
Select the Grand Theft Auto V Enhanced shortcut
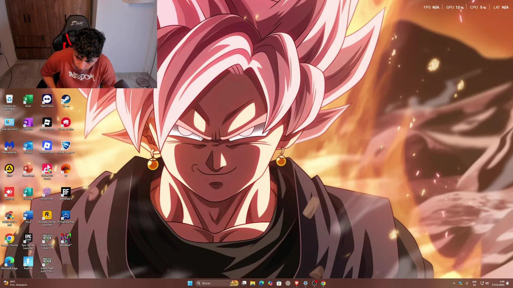(x=47, y=265)
